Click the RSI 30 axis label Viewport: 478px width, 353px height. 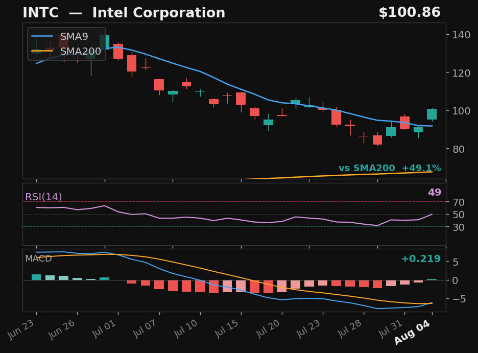point(459,227)
